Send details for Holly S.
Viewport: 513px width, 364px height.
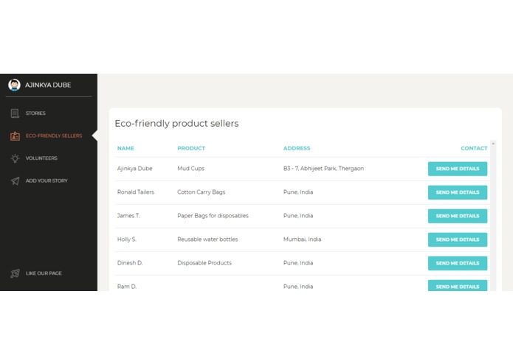[x=458, y=239]
